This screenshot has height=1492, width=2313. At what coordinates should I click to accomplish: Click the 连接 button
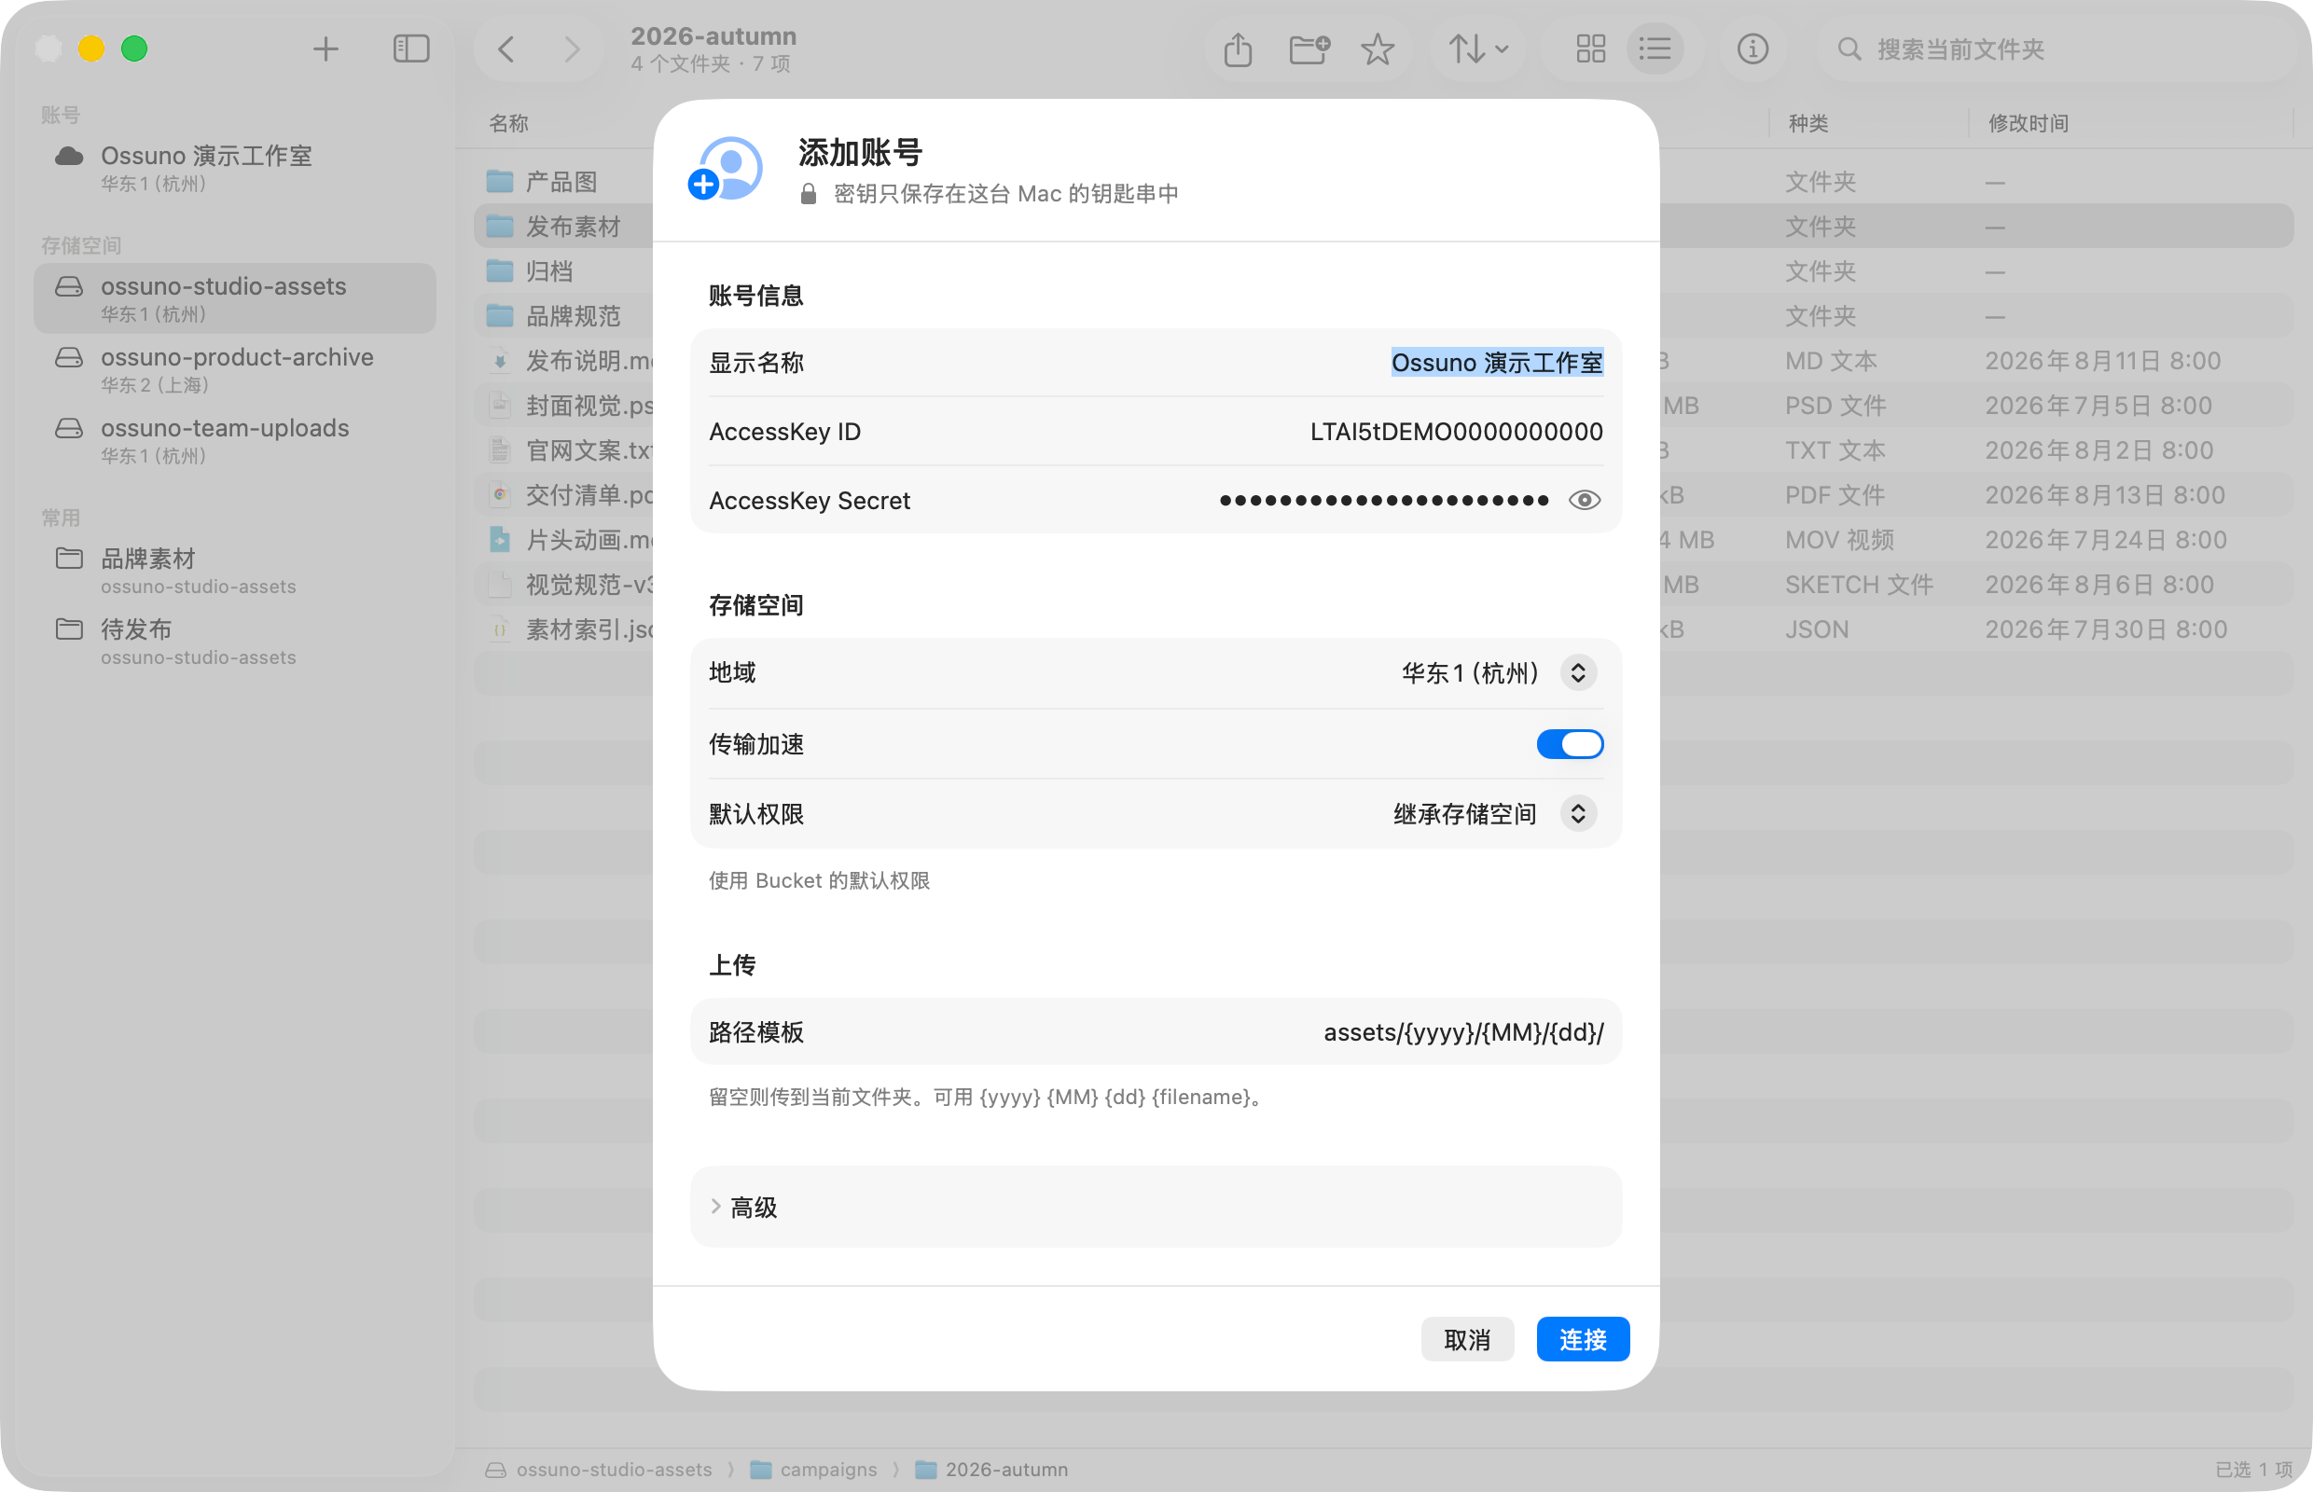(x=1583, y=1339)
